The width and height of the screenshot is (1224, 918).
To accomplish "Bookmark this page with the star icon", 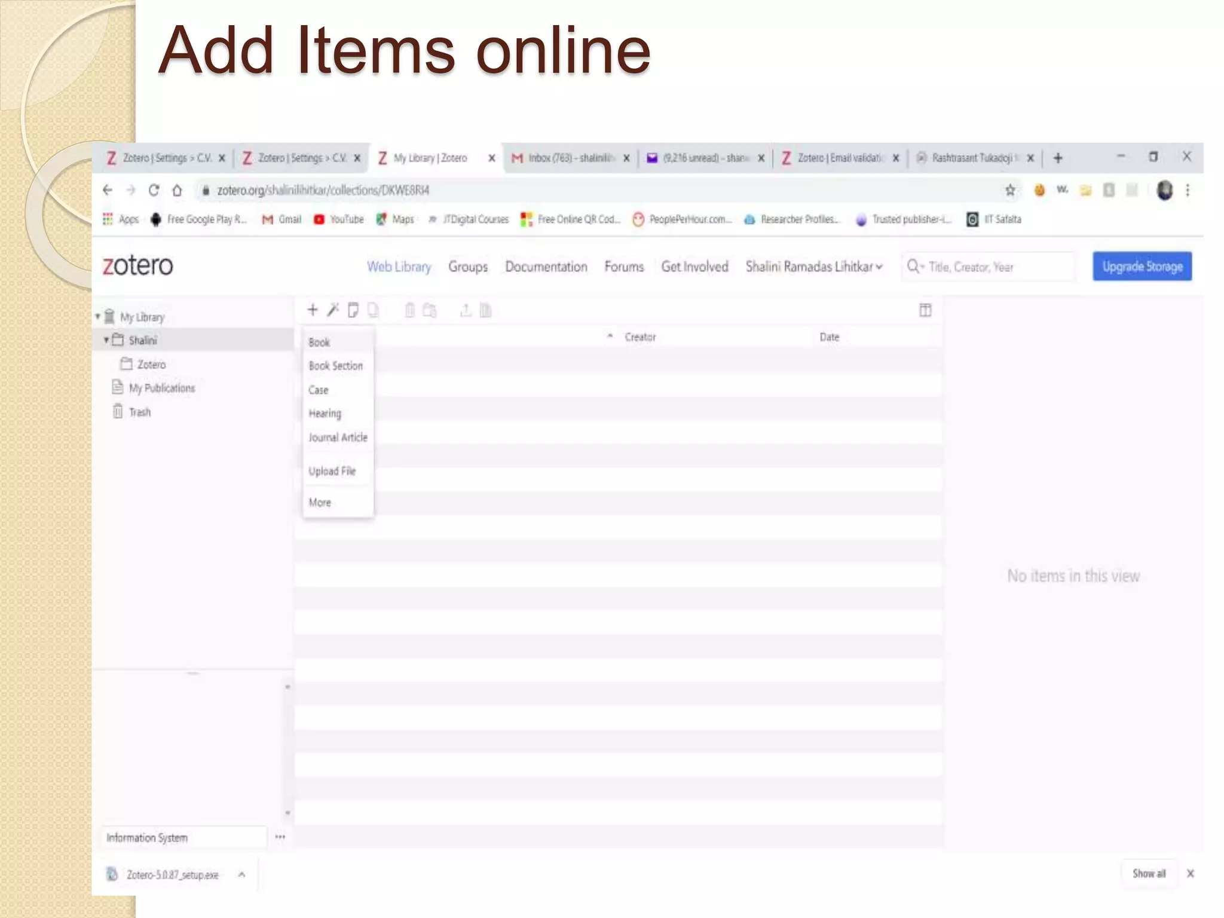I will (x=1010, y=190).
